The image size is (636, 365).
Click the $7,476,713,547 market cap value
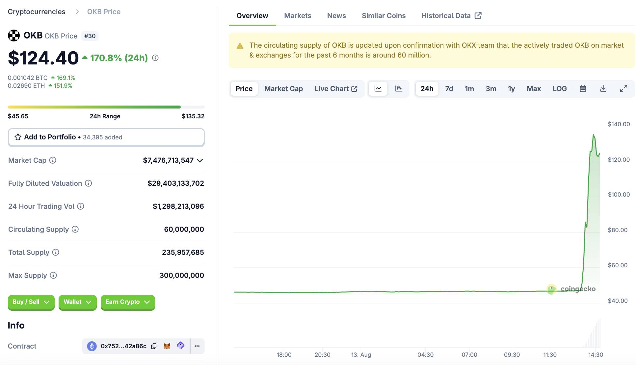(168, 160)
